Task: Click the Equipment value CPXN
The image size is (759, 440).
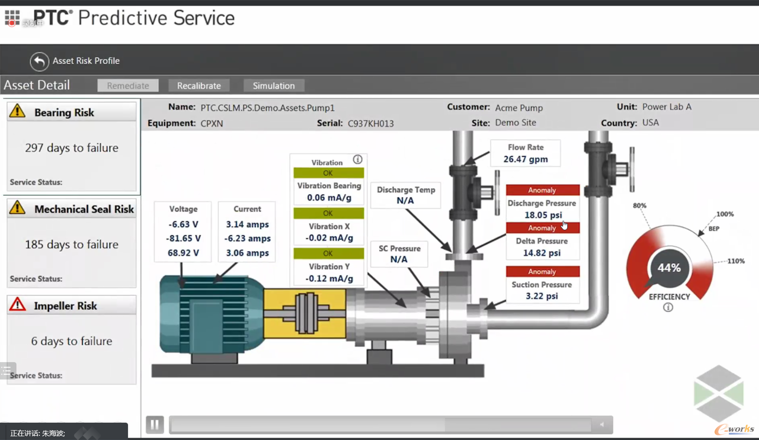Action: pyautogui.click(x=212, y=123)
